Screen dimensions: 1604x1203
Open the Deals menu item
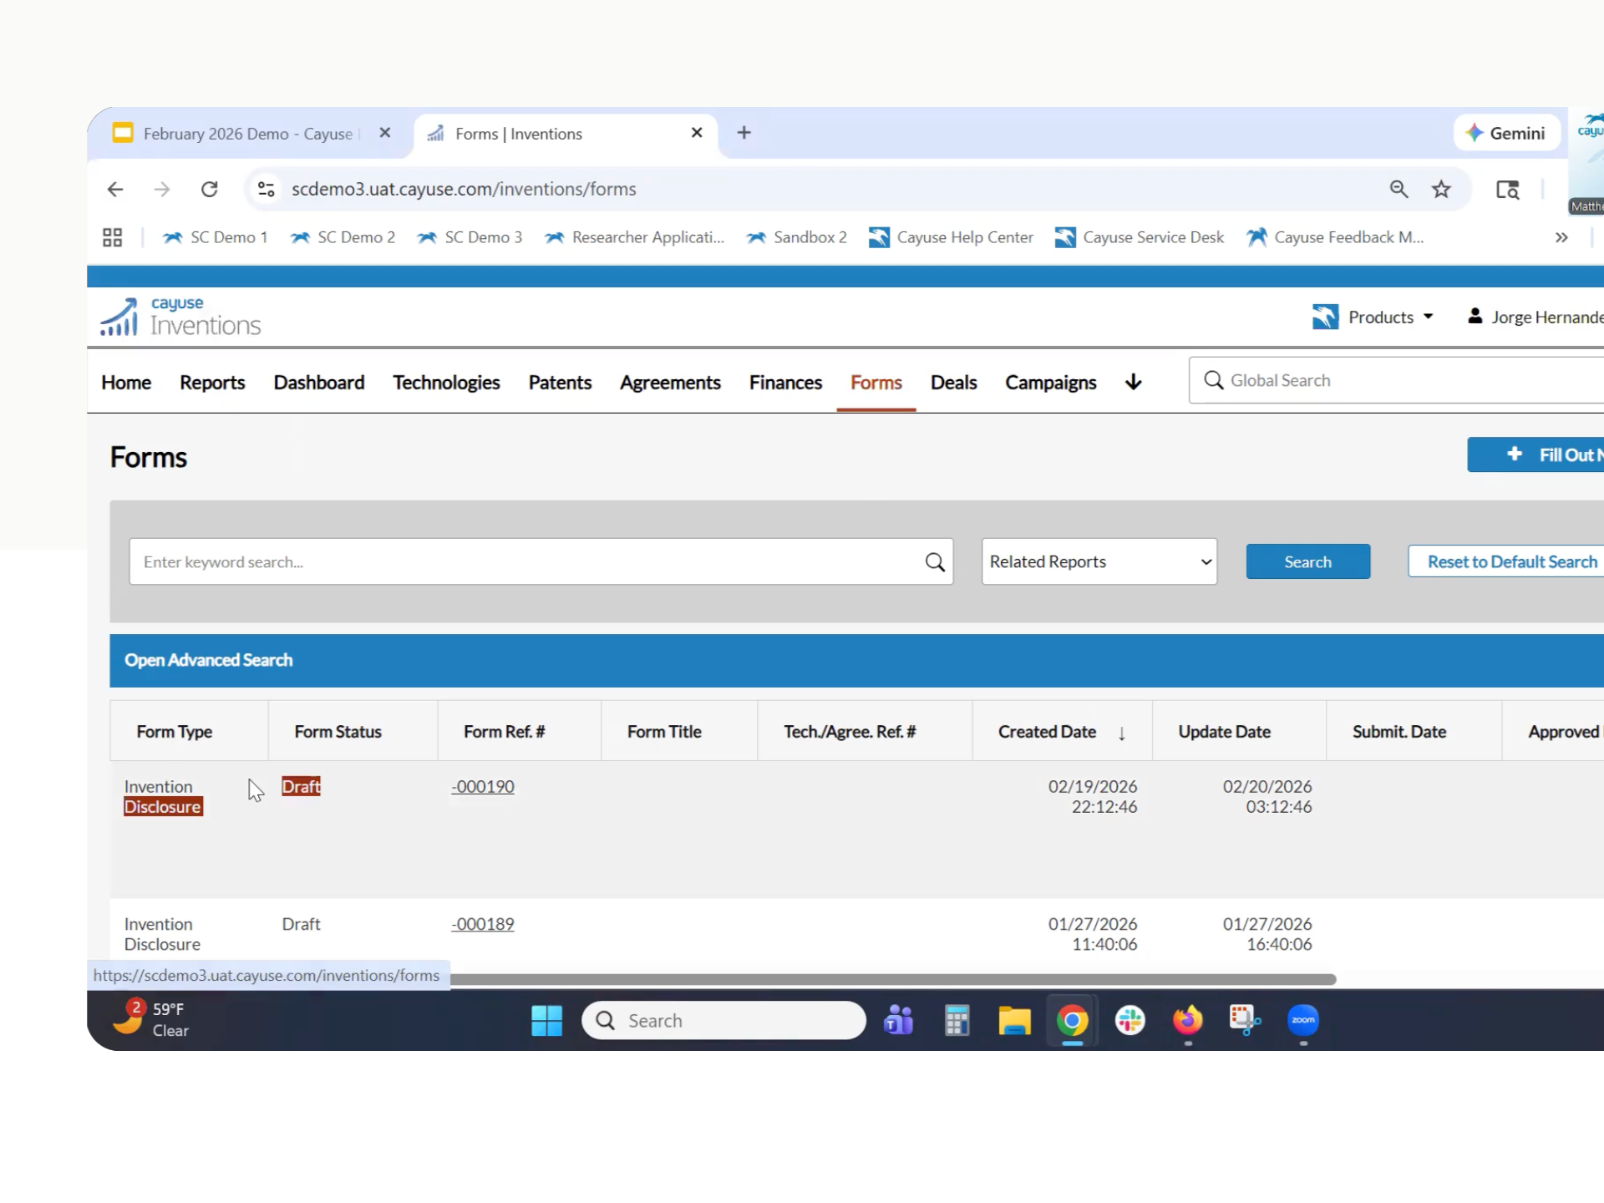(954, 383)
